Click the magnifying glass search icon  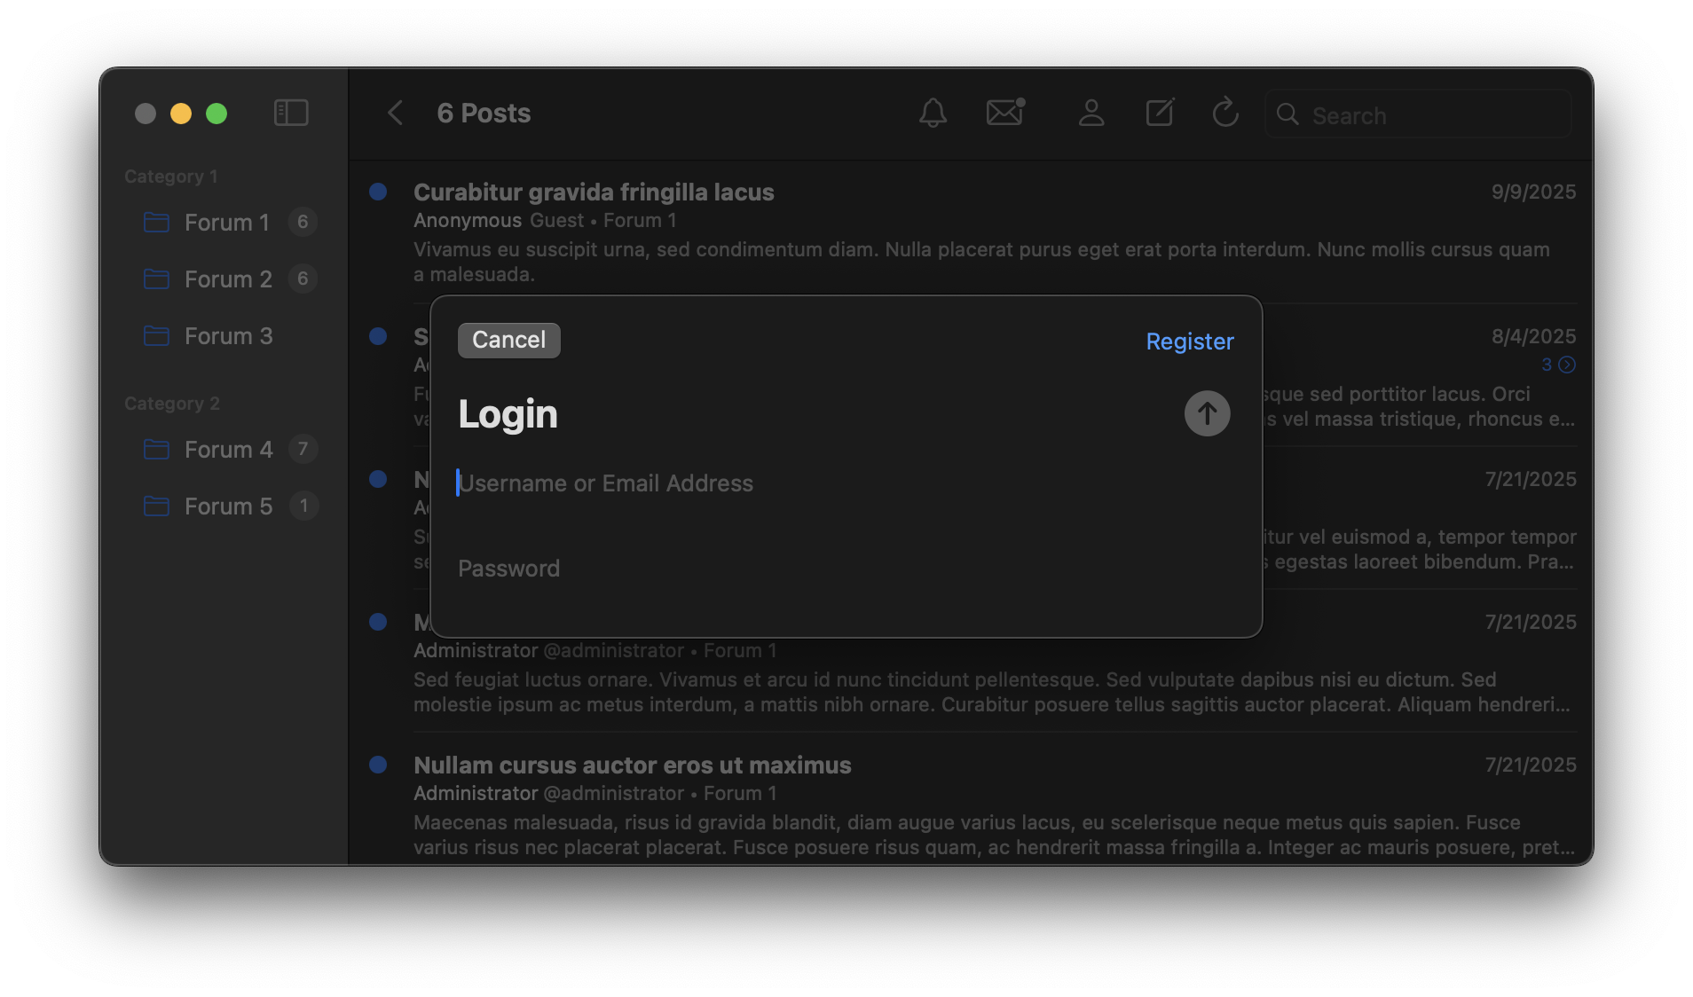point(1287,114)
